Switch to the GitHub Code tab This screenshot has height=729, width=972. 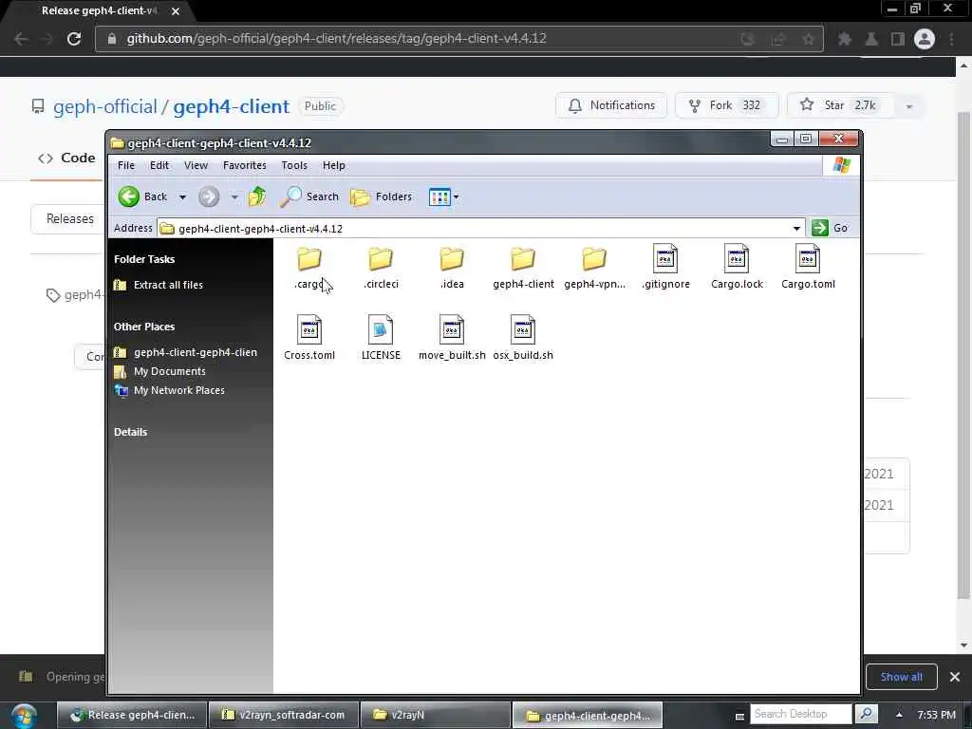(x=66, y=159)
